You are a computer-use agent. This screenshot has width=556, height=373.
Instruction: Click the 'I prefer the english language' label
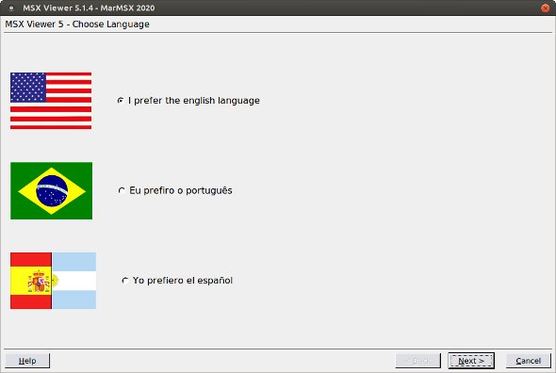pos(194,101)
